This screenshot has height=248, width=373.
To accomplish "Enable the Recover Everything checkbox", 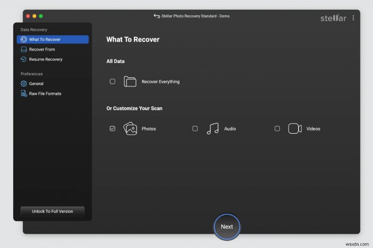I will pyautogui.click(x=112, y=81).
